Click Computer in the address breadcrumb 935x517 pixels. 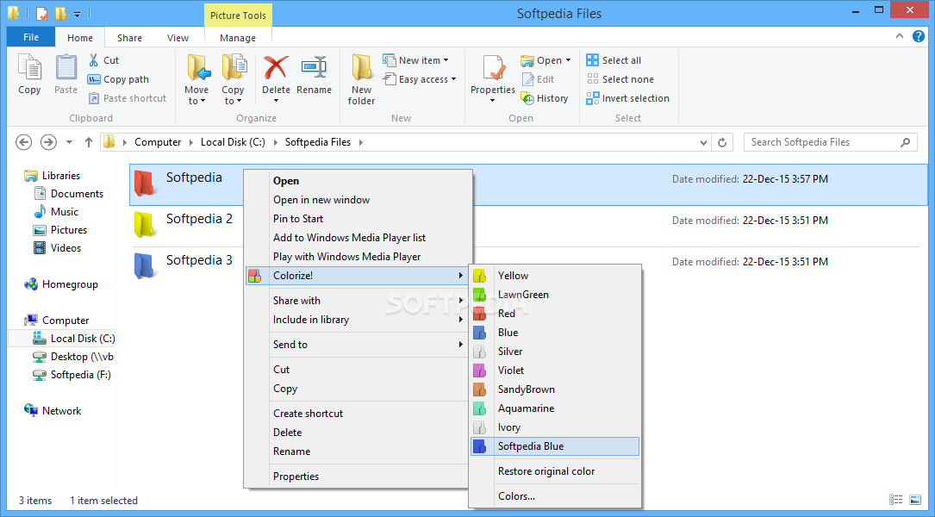[158, 142]
